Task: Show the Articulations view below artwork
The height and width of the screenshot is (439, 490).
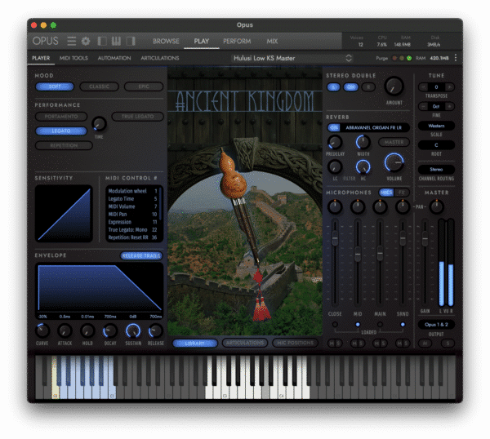Action: click(245, 343)
